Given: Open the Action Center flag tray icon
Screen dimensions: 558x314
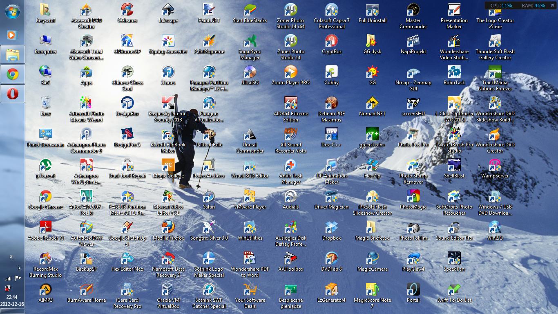Looking at the screenshot, I should pos(18,278).
